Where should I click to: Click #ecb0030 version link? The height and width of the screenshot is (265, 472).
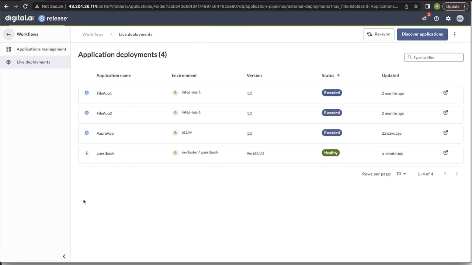click(255, 153)
